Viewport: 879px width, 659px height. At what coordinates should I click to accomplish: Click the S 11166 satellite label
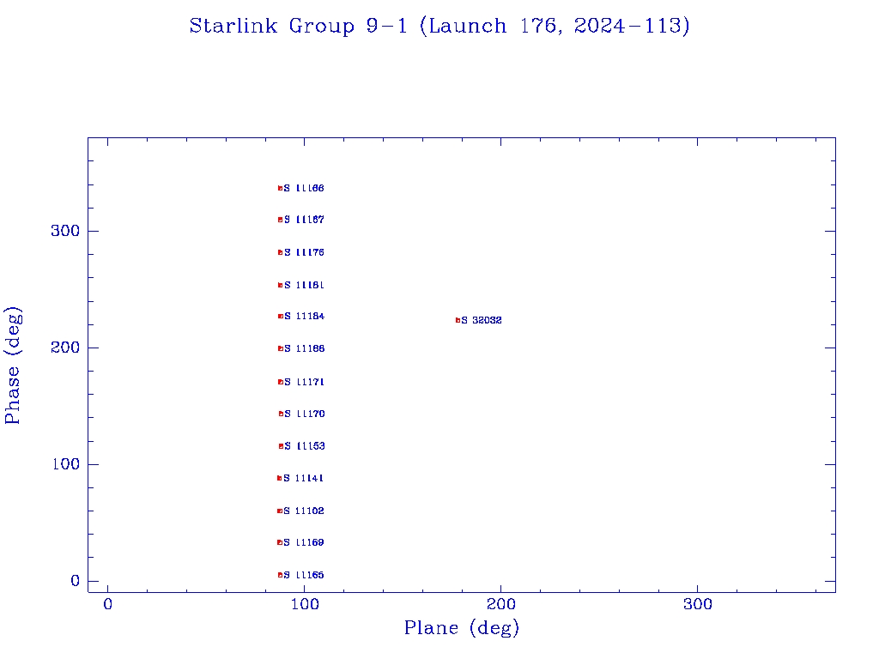click(304, 188)
